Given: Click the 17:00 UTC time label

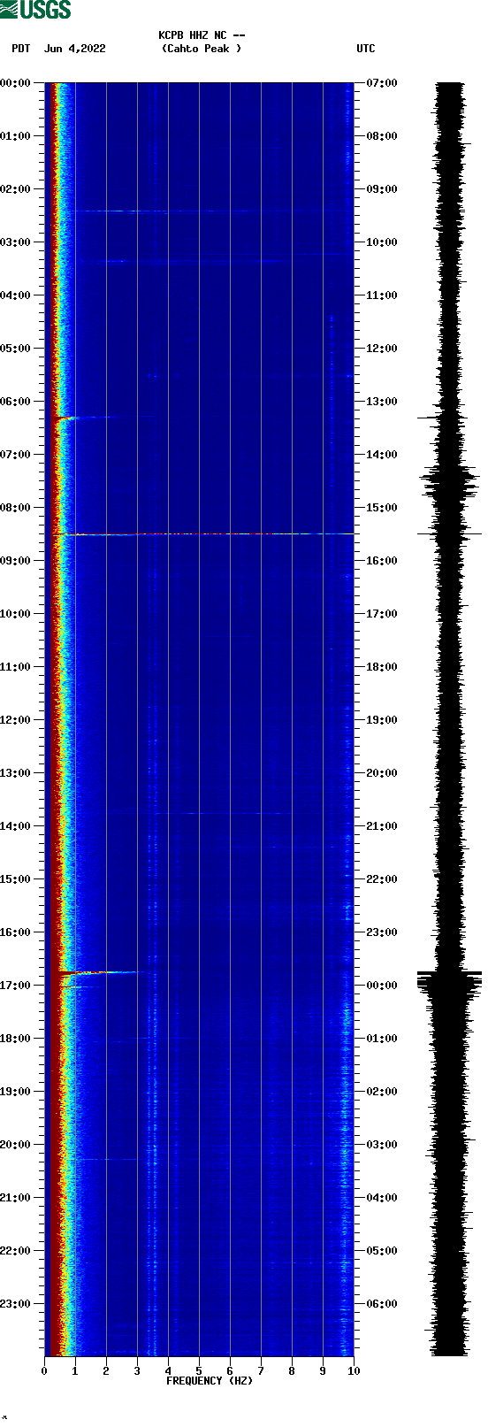Looking at the screenshot, I should (x=382, y=614).
